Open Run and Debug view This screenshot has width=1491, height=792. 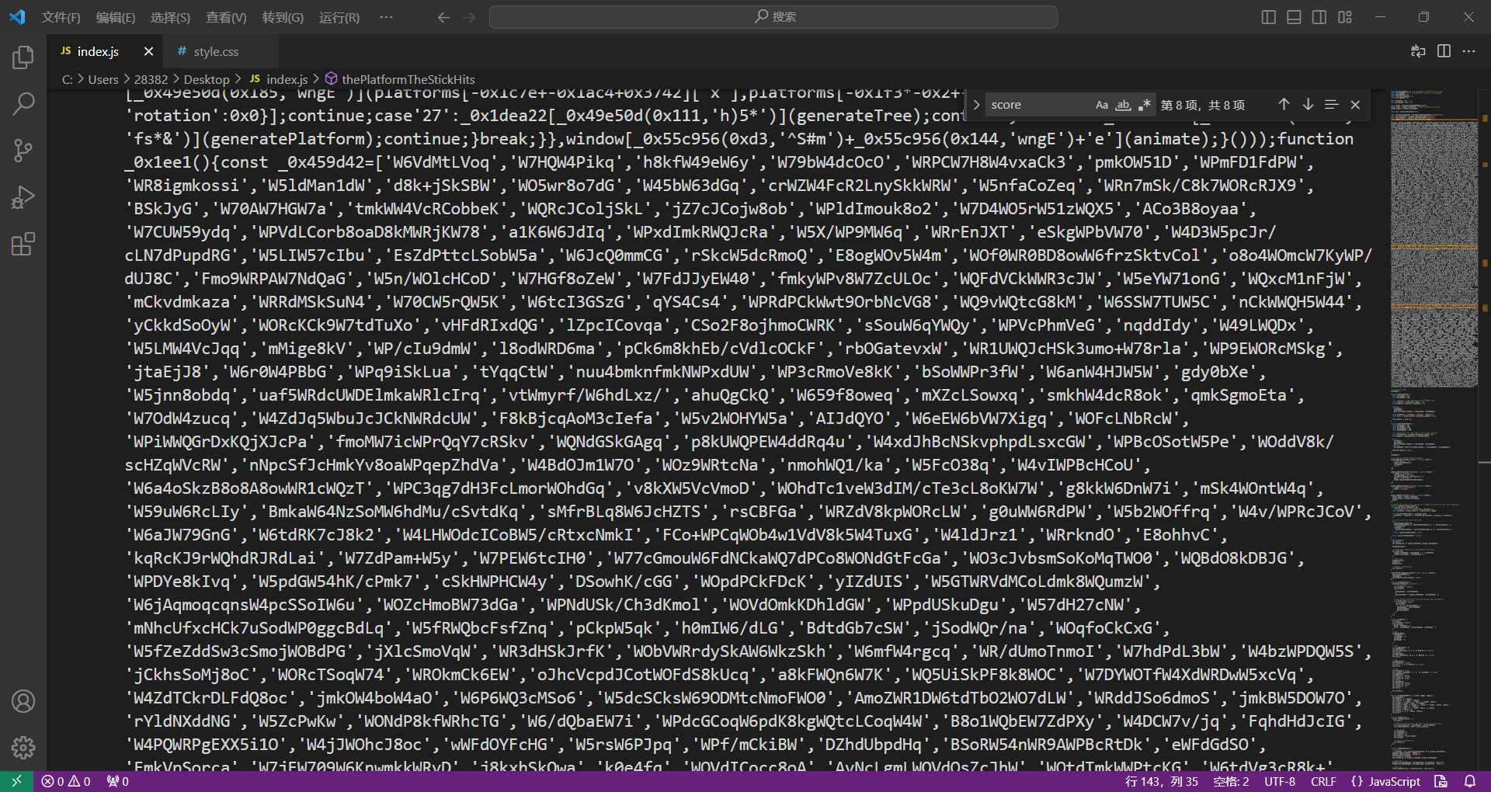(23, 197)
